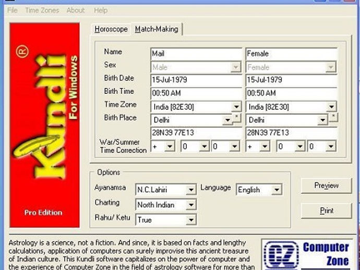
Task: Select the Match-Making tab
Action: click(x=157, y=29)
